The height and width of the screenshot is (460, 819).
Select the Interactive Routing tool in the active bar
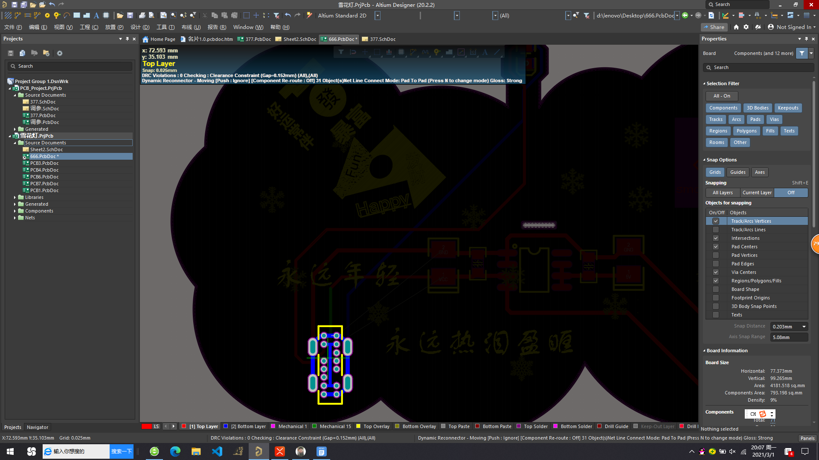coord(412,52)
